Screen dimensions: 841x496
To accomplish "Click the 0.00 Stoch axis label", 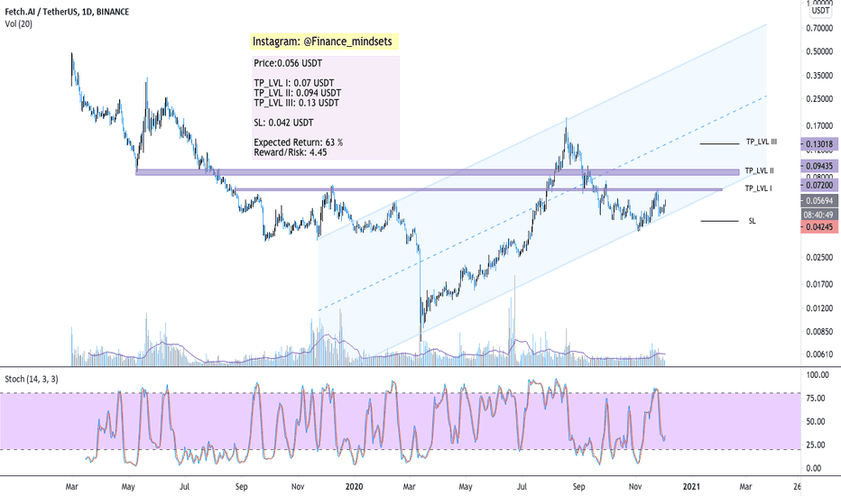I will (x=814, y=468).
